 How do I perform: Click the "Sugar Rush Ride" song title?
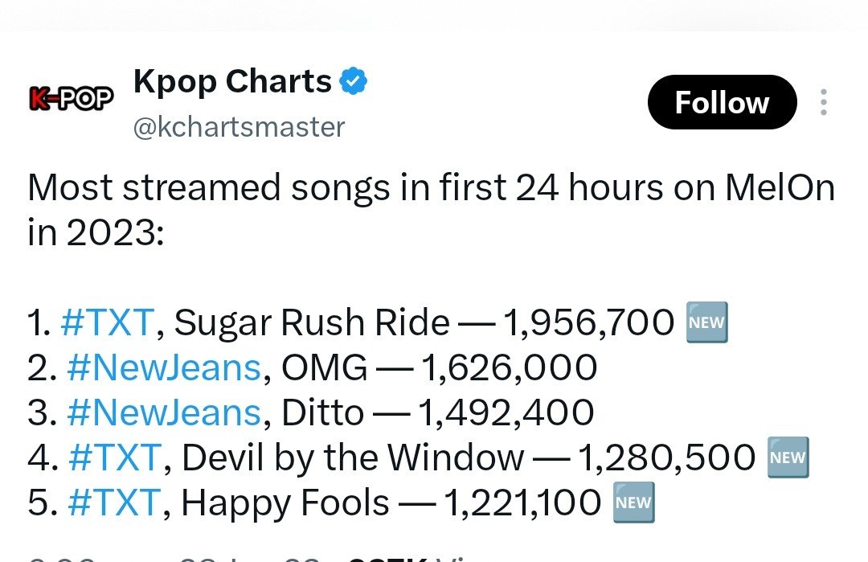[x=312, y=322]
